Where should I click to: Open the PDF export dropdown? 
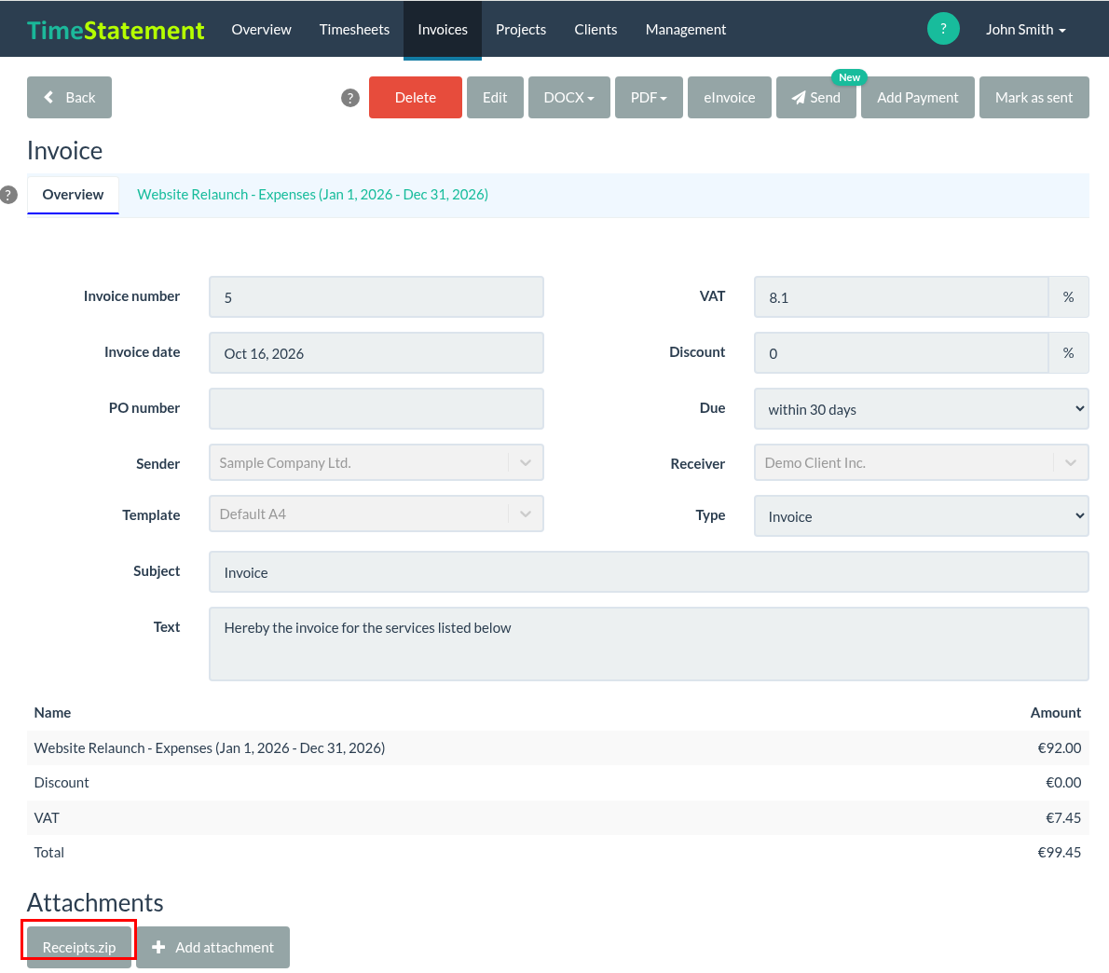click(x=649, y=98)
